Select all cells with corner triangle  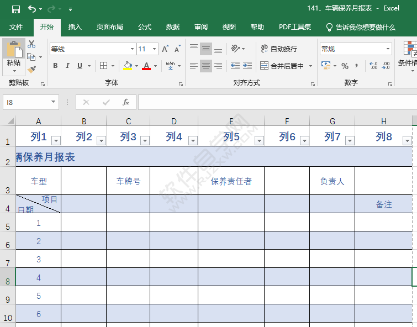[x=10, y=121]
